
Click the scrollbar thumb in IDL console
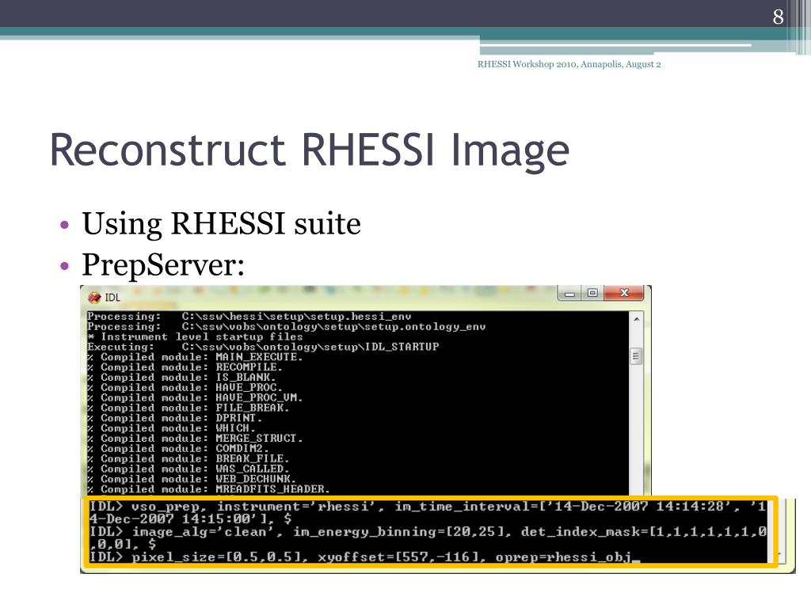click(x=636, y=356)
